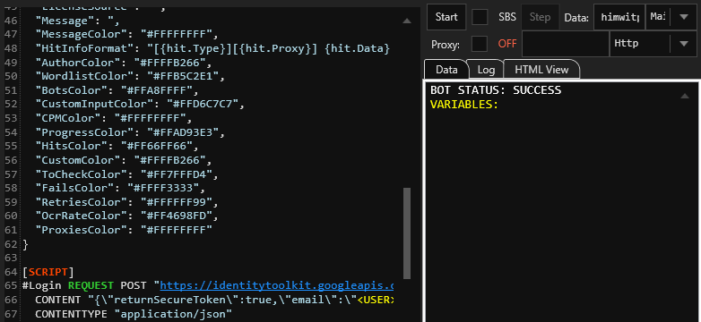Screen dimensions: 701x322
Task: Click the code editor vertical scrollbar thumb
Action: [x=407, y=233]
